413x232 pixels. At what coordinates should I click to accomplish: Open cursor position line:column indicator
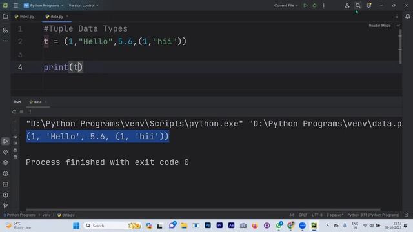click(292, 215)
